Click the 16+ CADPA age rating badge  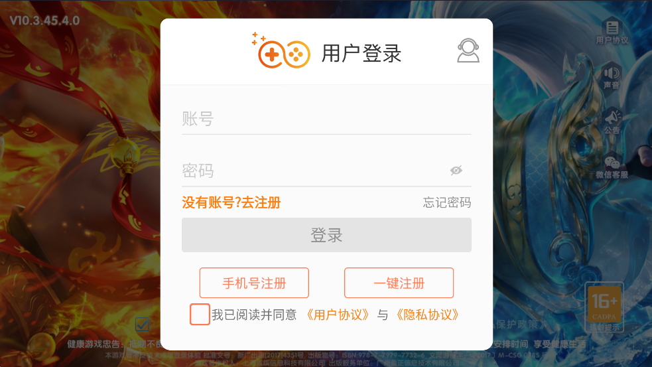point(604,307)
